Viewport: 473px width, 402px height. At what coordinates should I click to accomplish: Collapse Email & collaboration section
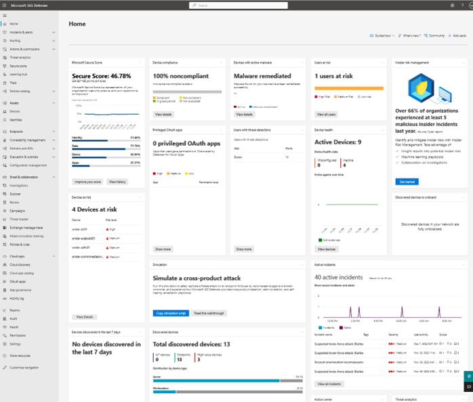(x=54, y=177)
